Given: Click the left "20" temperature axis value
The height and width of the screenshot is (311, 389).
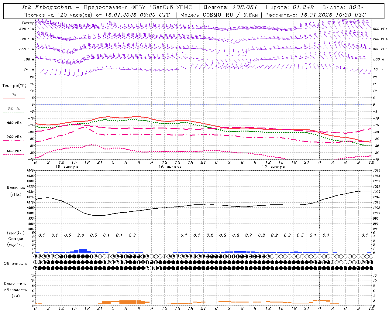Looking at the screenshot, I should click(32, 77).
